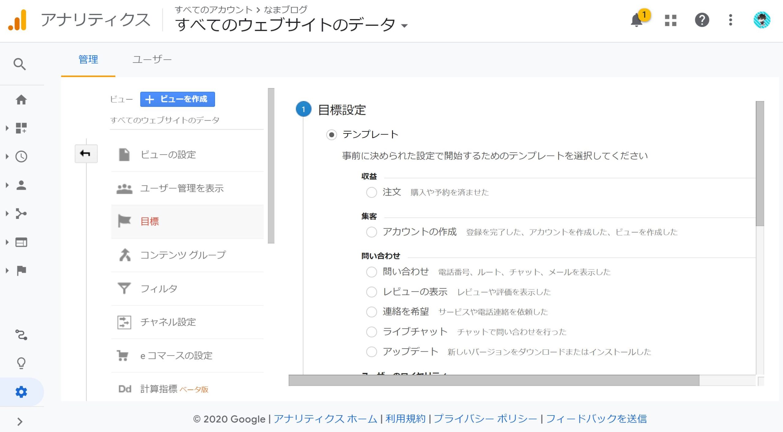Click the チャネル設定 icon
This screenshot has height=432, width=783.
pyautogui.click(x=124, y=322)
